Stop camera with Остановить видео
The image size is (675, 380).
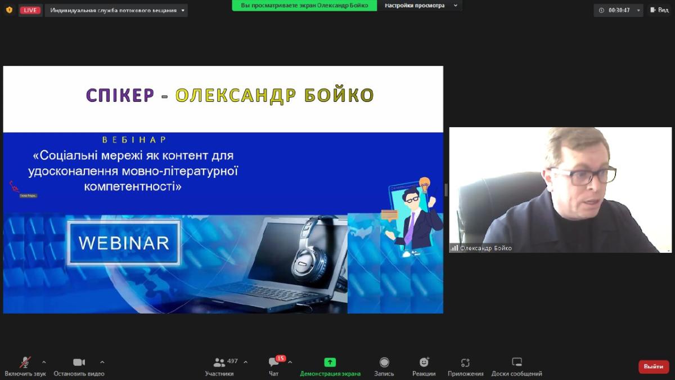point(79,366)
